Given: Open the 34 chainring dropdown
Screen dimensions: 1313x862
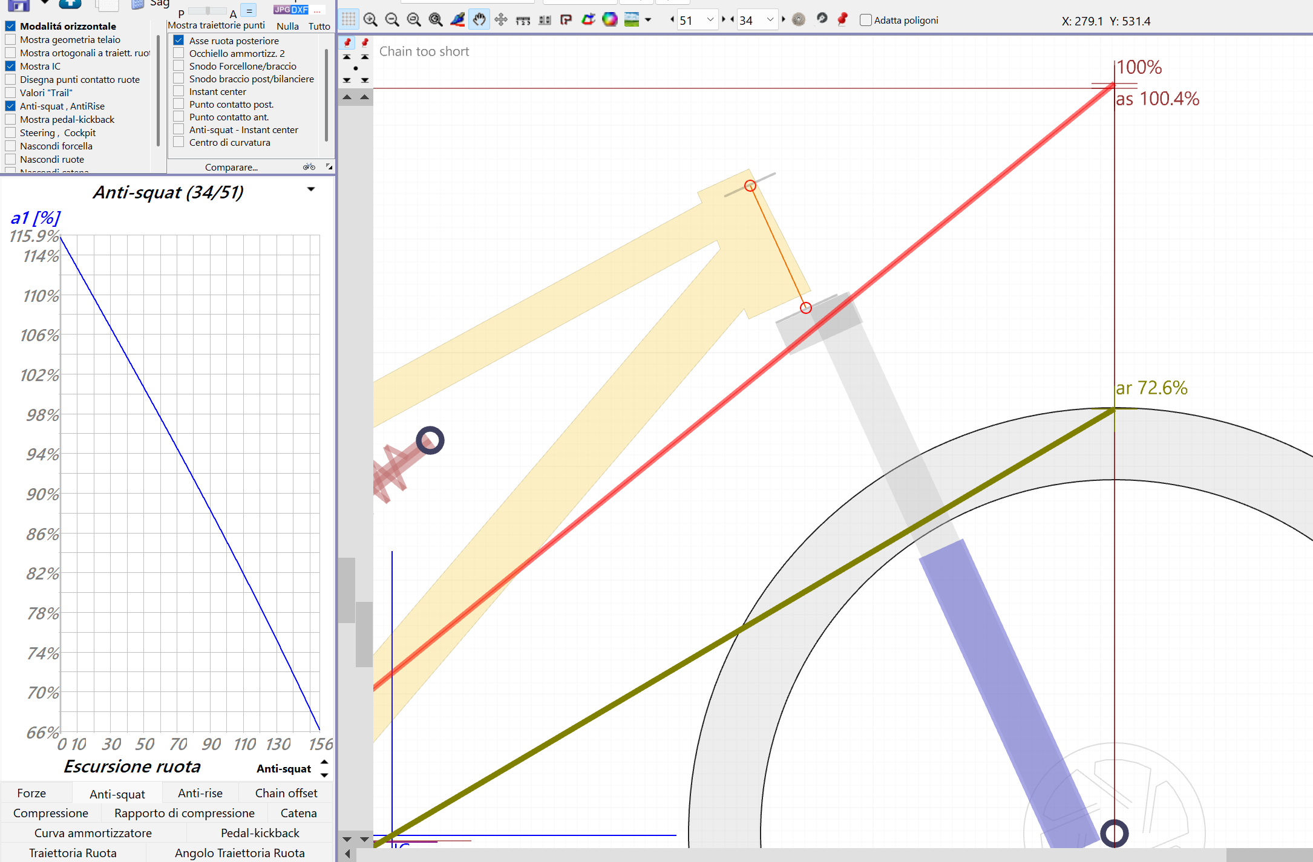Looking at the screenshot, I should pyautogui.click(x=770, y=20).
